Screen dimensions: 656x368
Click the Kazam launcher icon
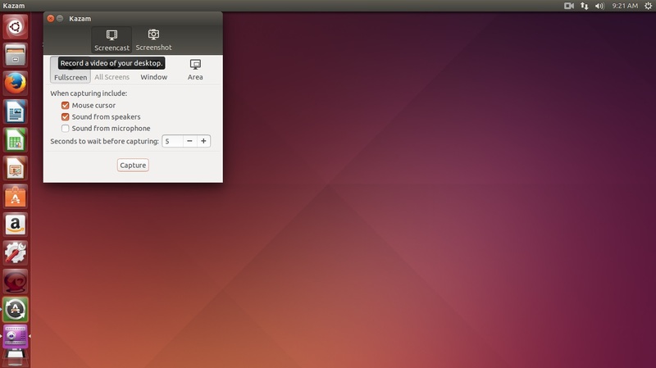click(x=16, y=338)
